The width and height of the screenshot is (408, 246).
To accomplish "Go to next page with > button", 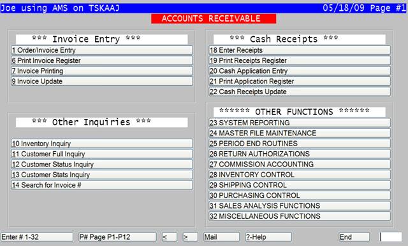I will pos(190,237).
